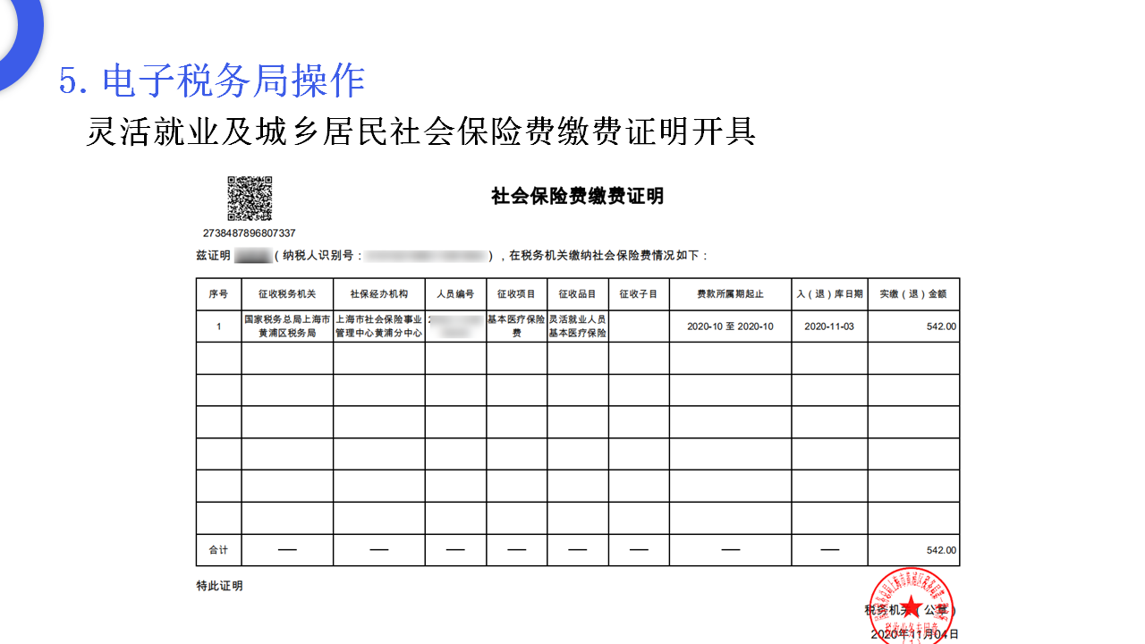Click the 征收税务机关 column header
This screenshot has height=644, width=1145.
click(287, 294)
